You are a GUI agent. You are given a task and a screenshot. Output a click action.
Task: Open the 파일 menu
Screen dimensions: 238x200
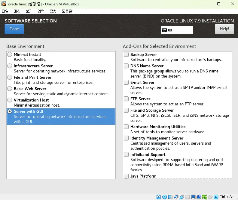point(5,11)
